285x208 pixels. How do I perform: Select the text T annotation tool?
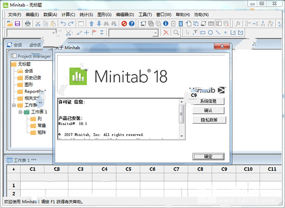(x=195, y=33)
